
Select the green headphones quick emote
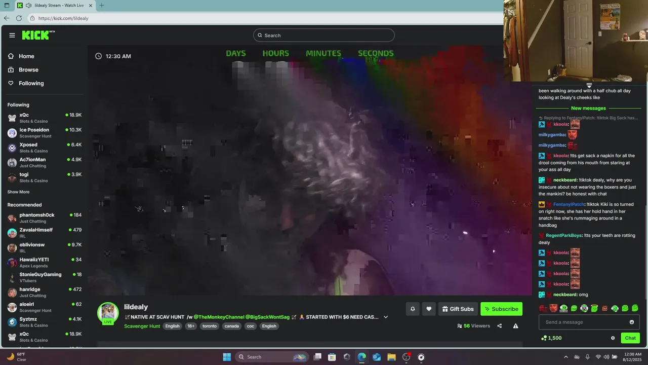[x=615, y=308]
